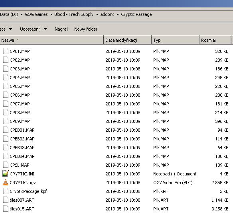Image resolution: width=233 pixels, height=214 pixels.
Task: Click the tiles007.ART file icon
Action: (x=6, y=200)
